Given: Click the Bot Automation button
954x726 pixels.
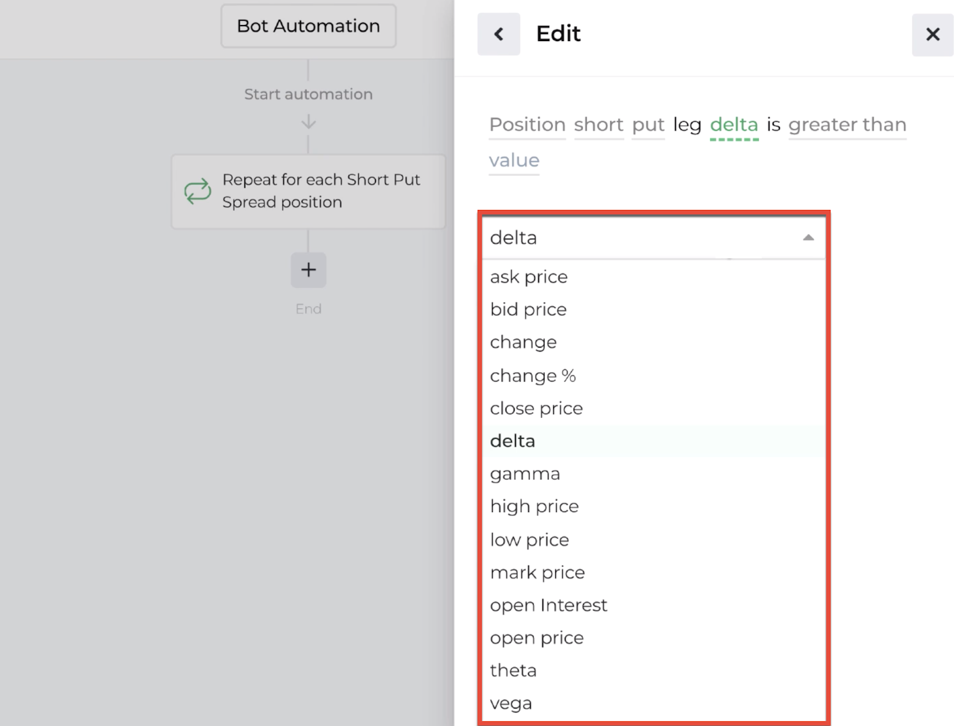Looking at the screenshot, I should 308,26.
